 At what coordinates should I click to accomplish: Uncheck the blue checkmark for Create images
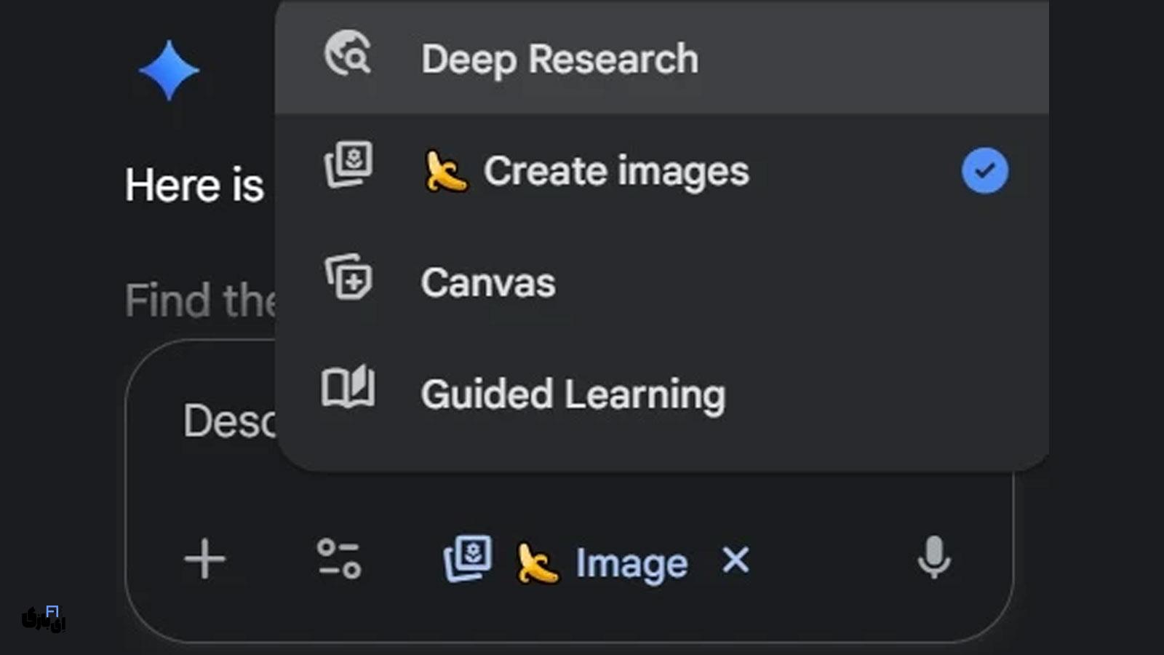pos(984,171)
